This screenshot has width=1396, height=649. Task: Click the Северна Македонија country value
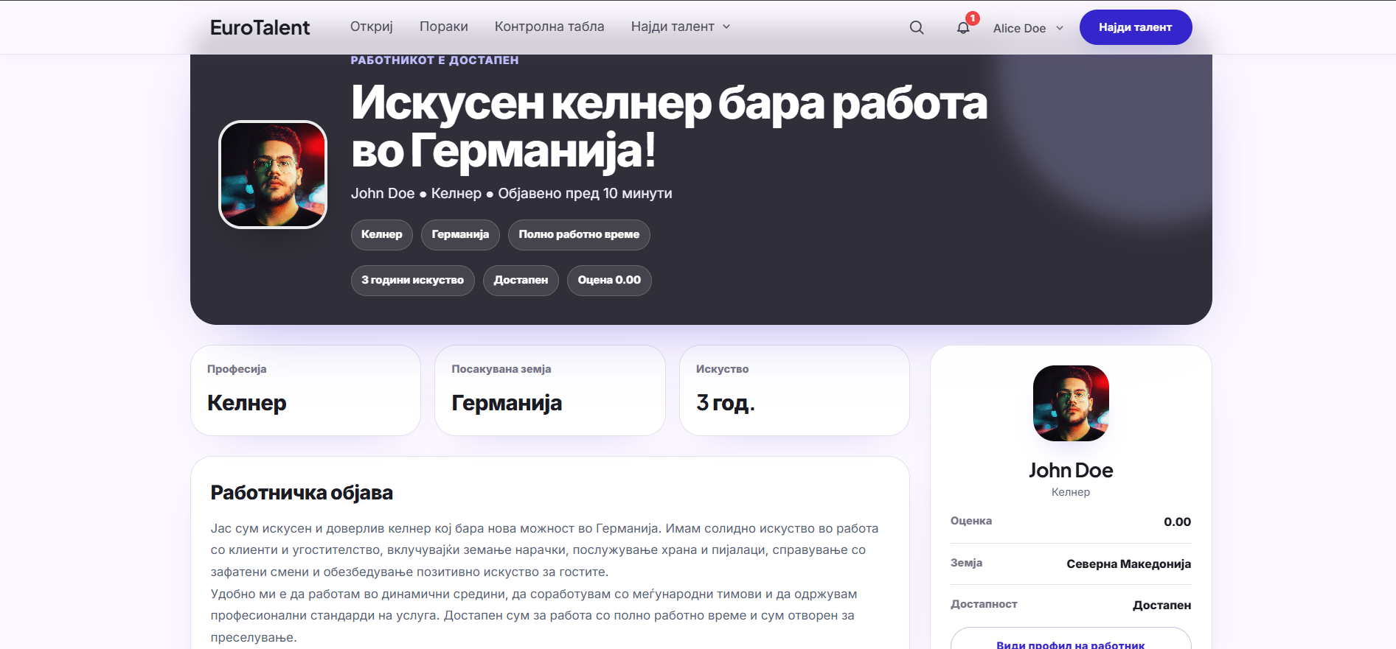[x=1128, y=564]
